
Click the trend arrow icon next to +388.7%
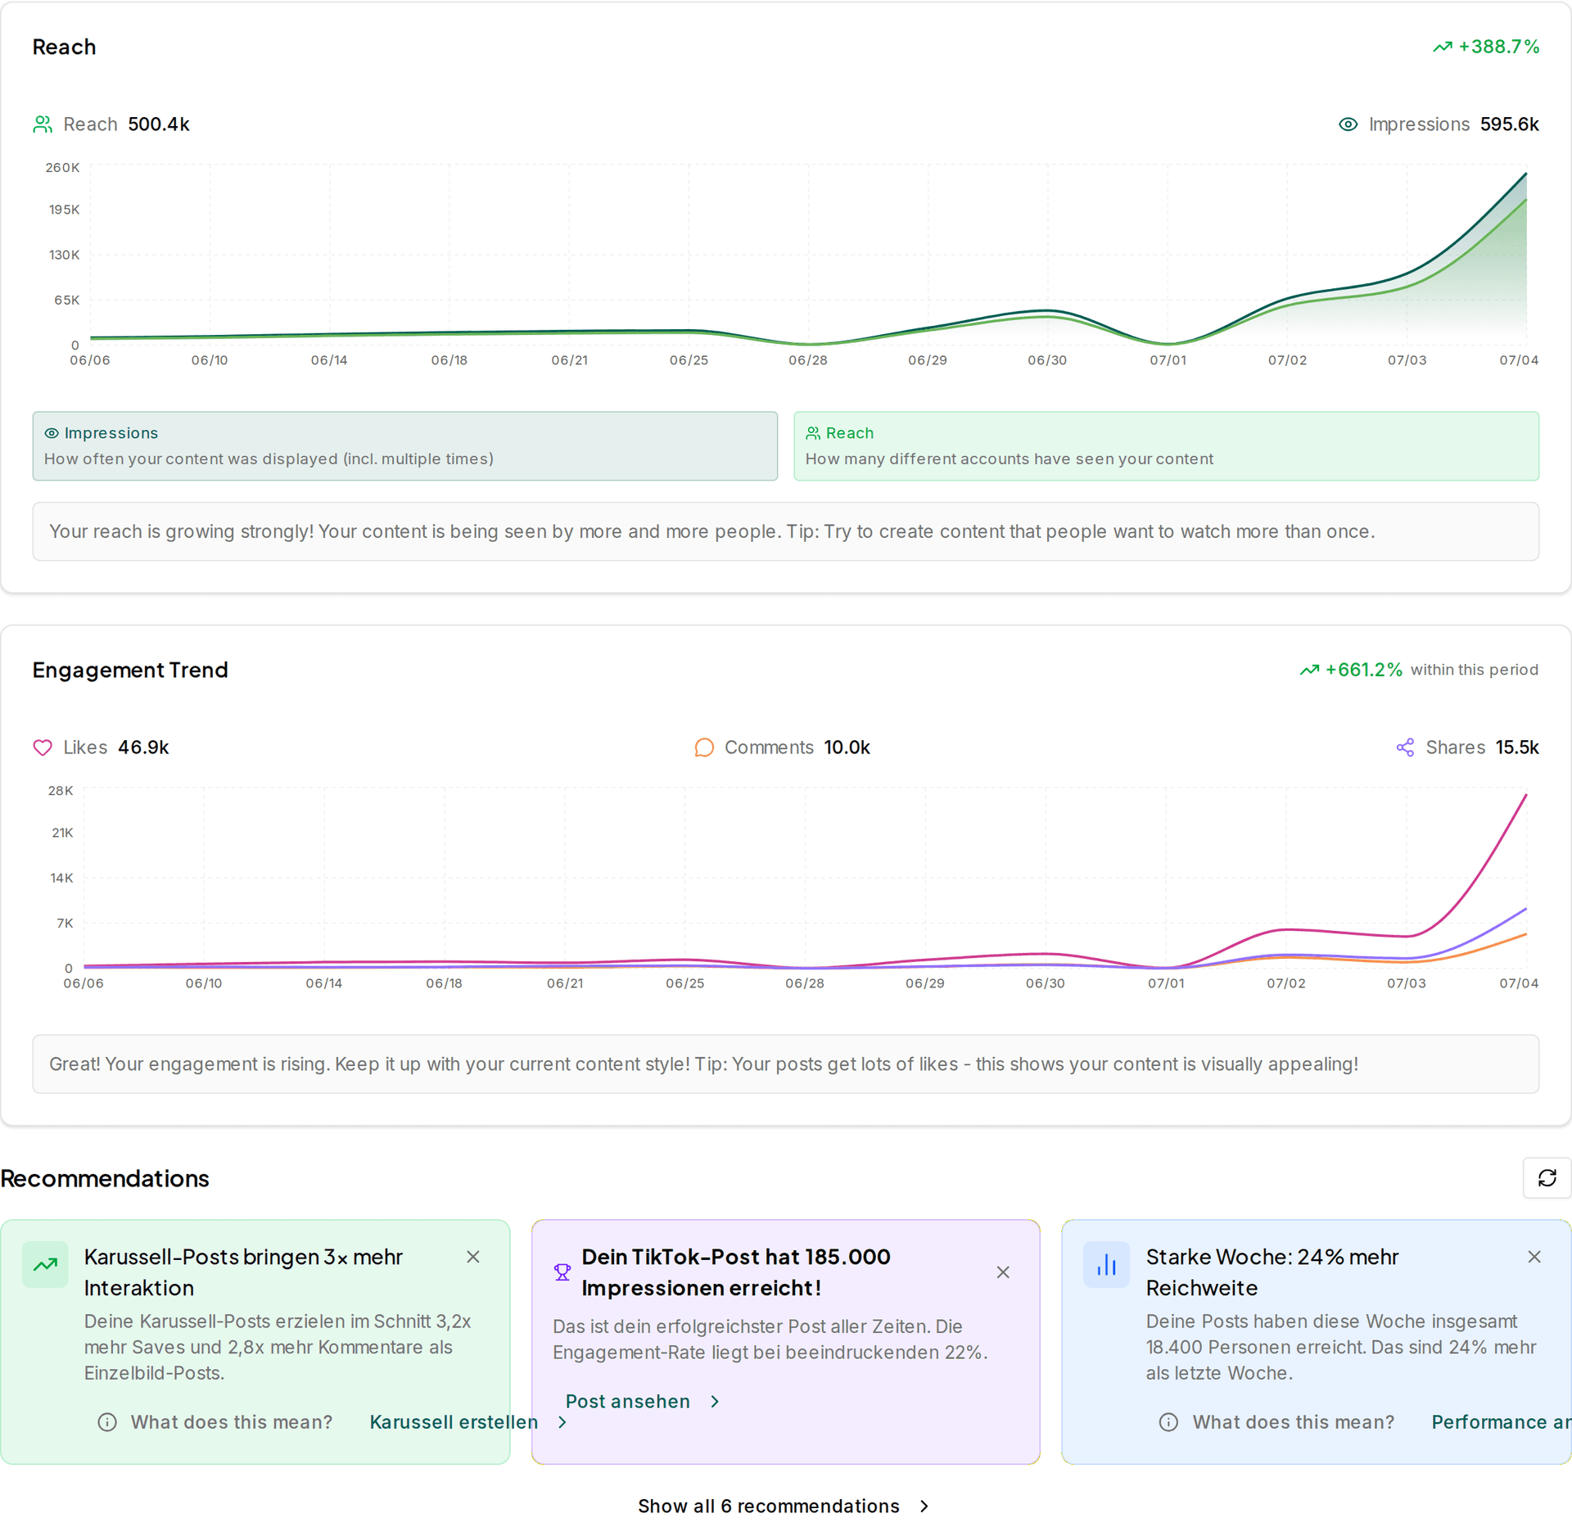click(1443, 47)
